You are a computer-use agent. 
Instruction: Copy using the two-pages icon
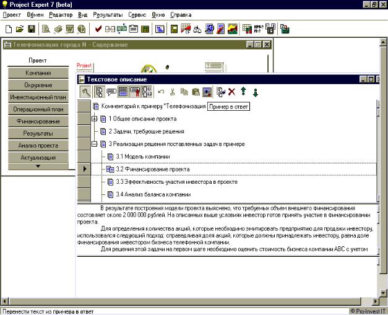point(184,92)
